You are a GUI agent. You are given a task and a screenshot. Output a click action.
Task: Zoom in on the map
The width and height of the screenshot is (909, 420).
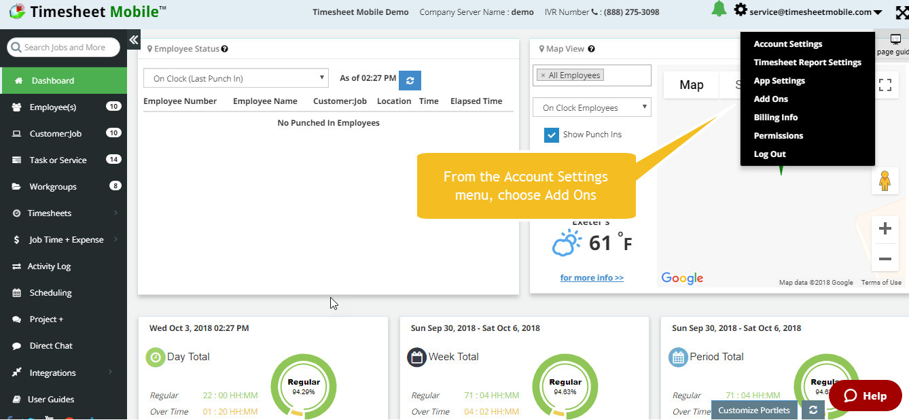pos(885,229)
